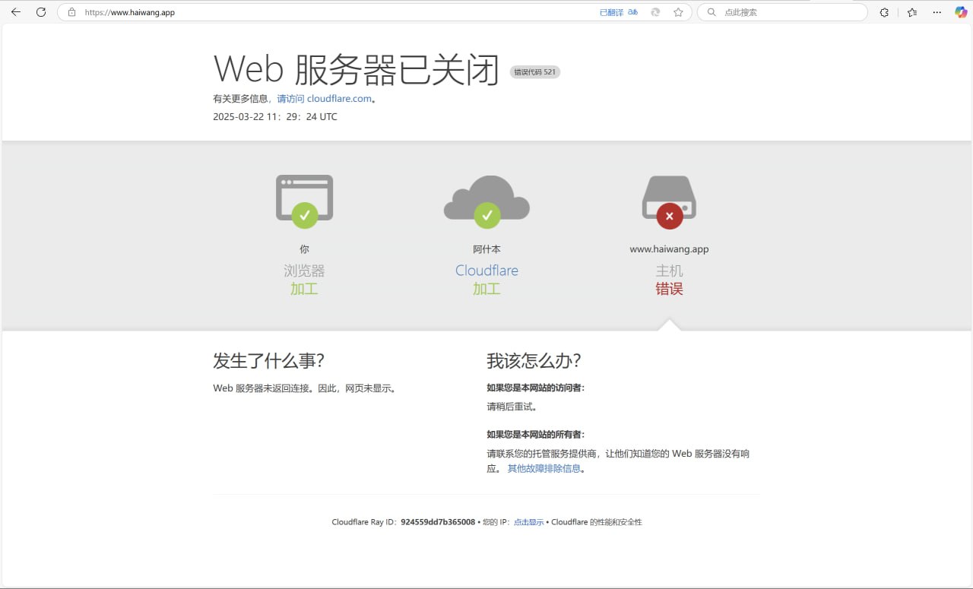
Task: Click the Edge icon inside the address bar
Action: coord(655,12)
